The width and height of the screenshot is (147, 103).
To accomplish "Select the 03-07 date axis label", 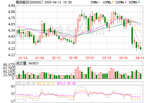I will pyautogui.click(x=90, y=58).
